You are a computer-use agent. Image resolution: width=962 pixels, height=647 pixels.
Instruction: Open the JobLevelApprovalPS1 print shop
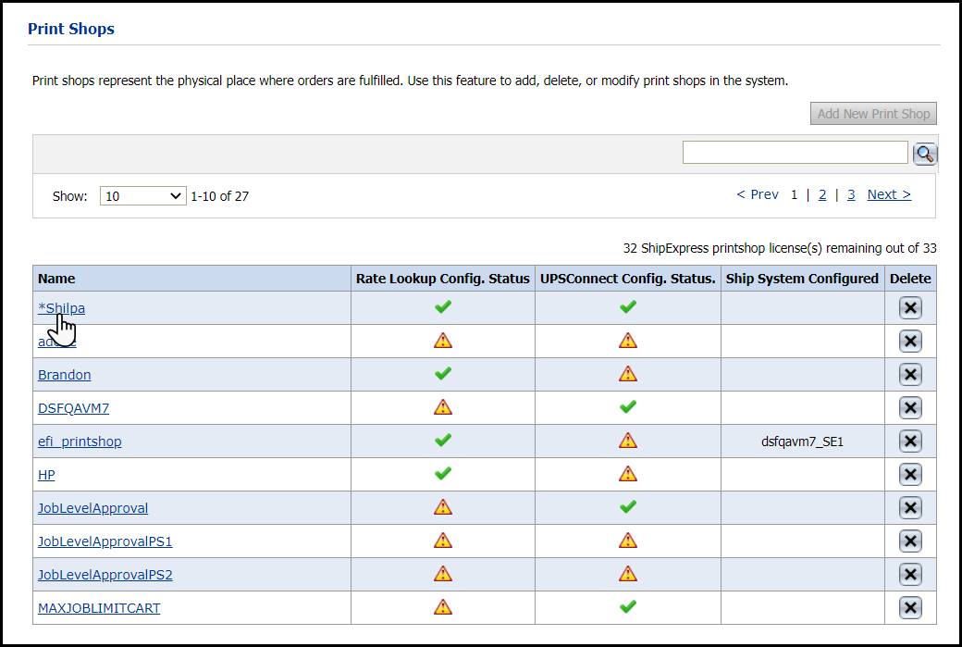tap(105, 541)
